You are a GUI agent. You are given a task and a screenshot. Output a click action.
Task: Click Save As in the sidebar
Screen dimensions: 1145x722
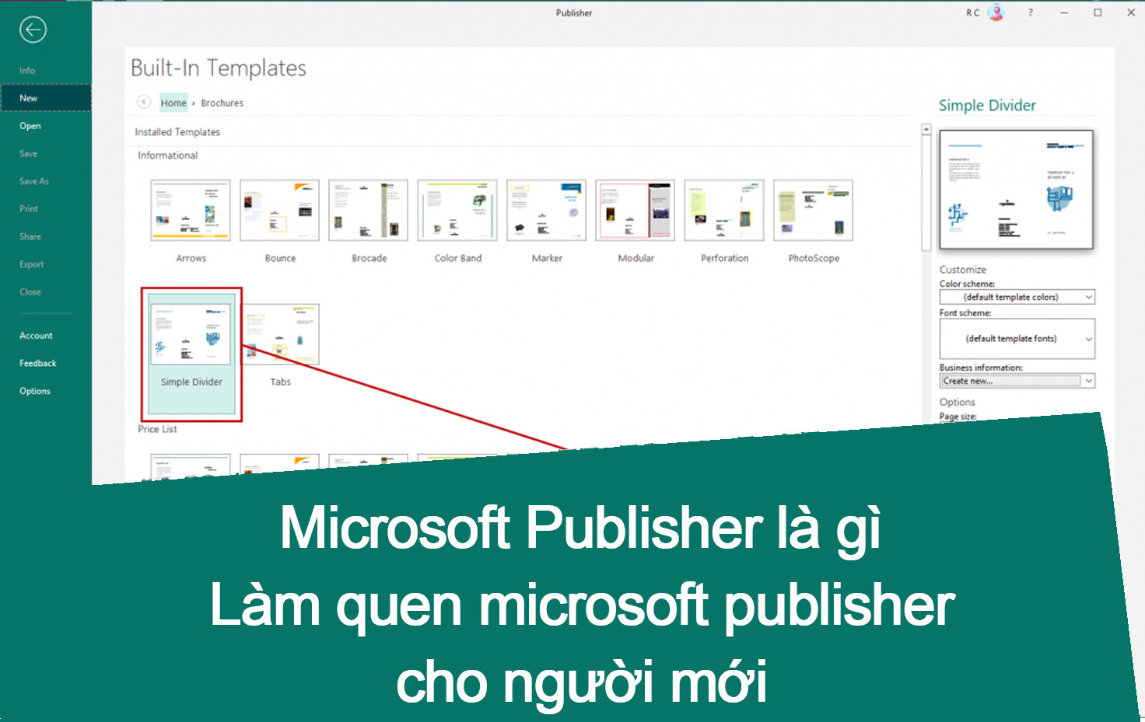pos(34,181)
